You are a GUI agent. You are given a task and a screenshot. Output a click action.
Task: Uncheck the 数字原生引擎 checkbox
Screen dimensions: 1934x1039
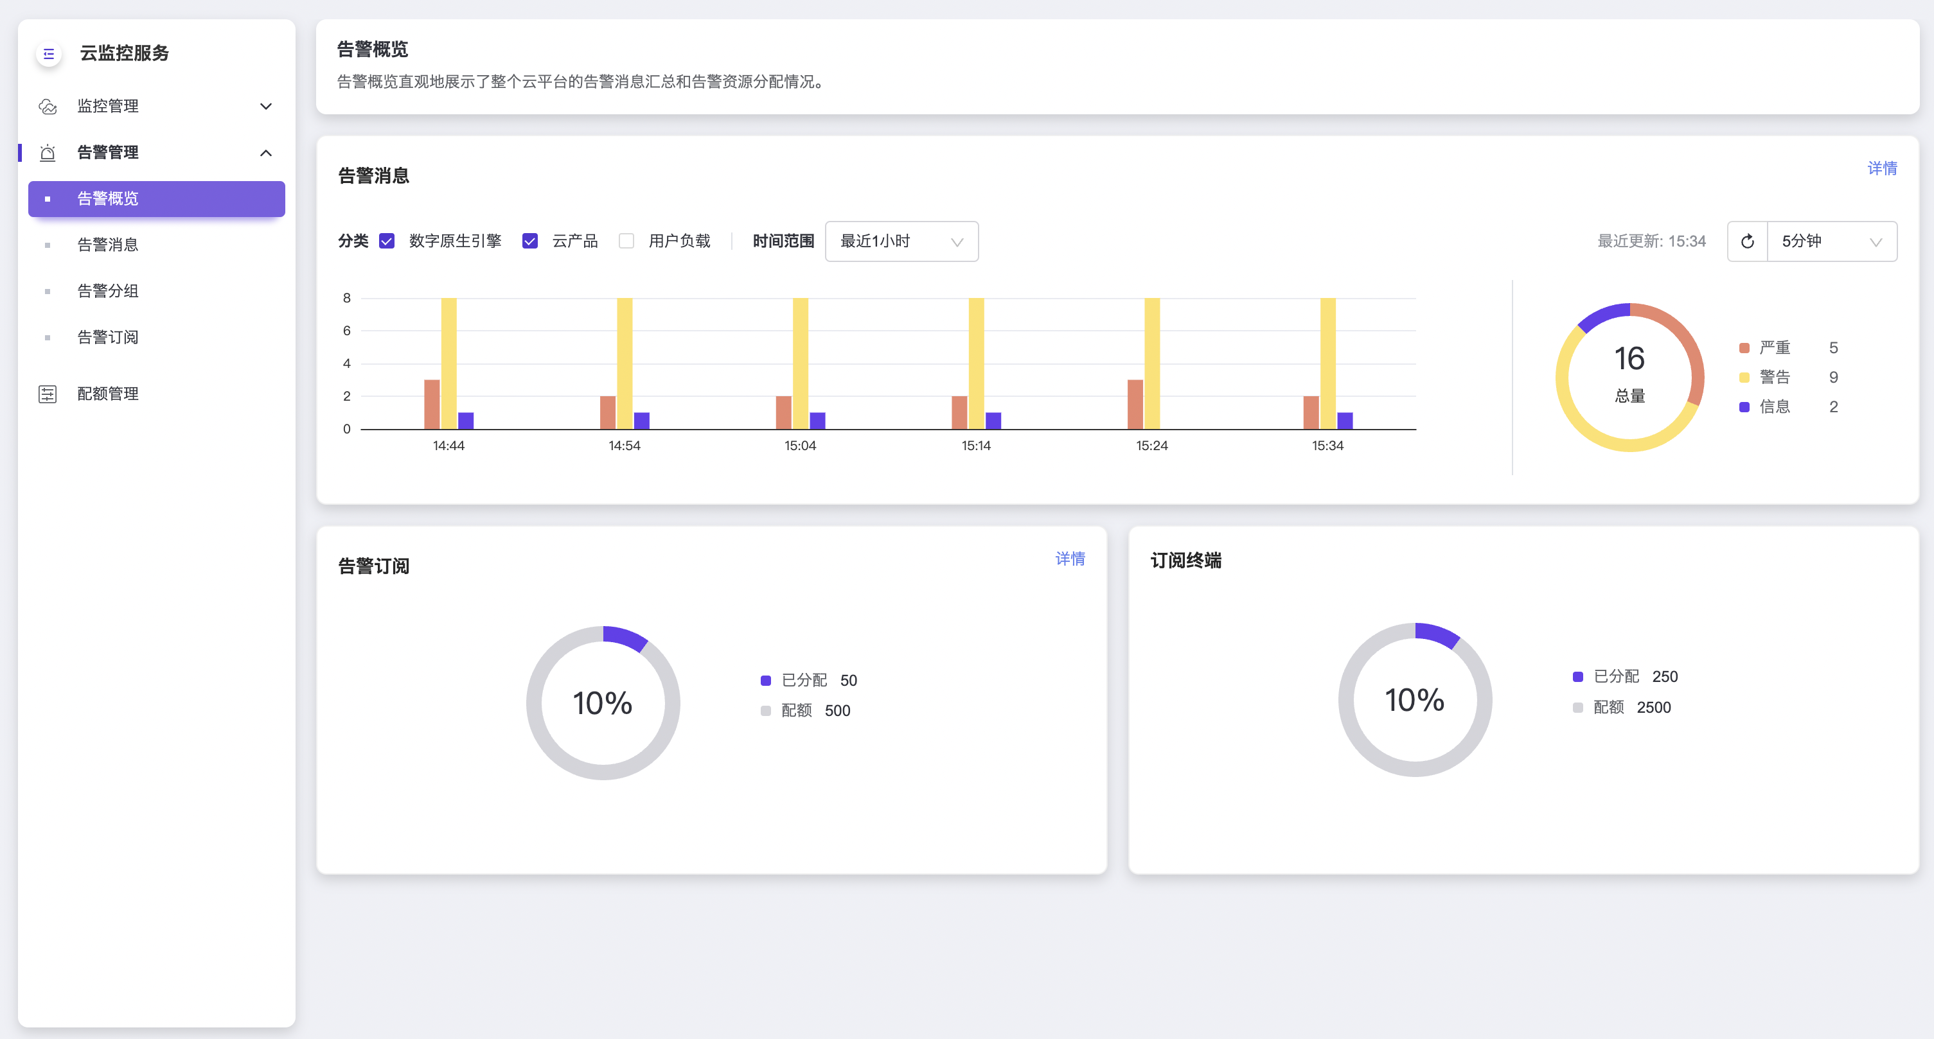tap(387, 241)
